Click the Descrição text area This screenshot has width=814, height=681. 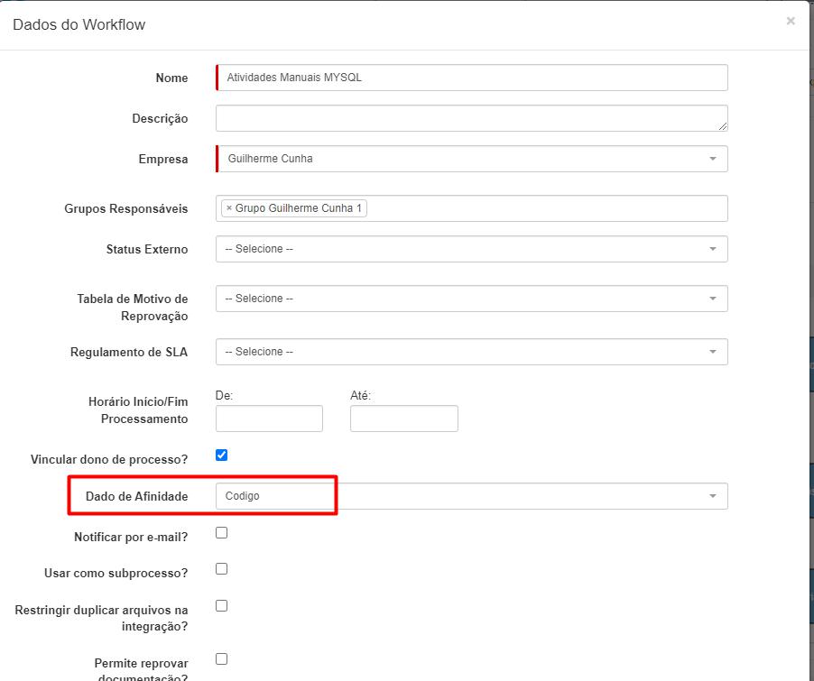point(471,118)
